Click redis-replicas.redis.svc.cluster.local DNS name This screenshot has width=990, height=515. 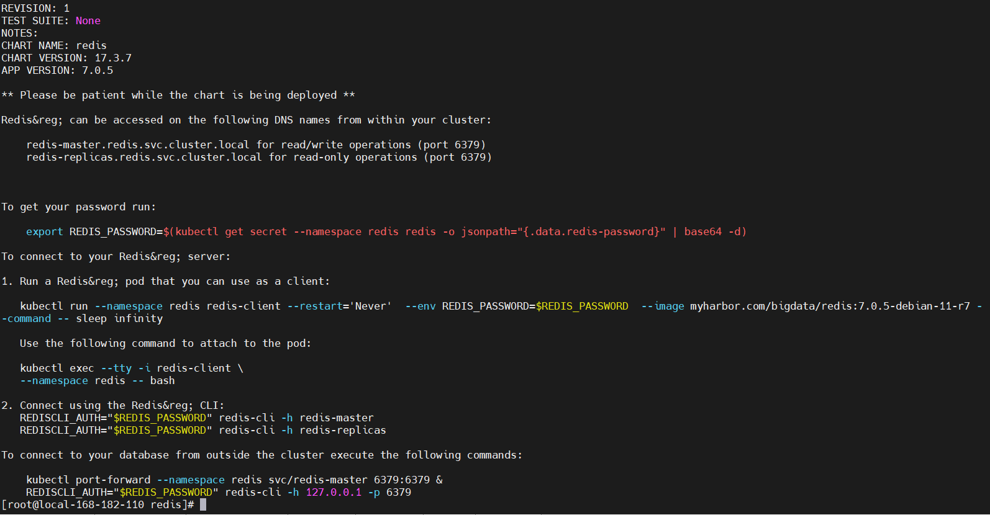coord(144,157)
